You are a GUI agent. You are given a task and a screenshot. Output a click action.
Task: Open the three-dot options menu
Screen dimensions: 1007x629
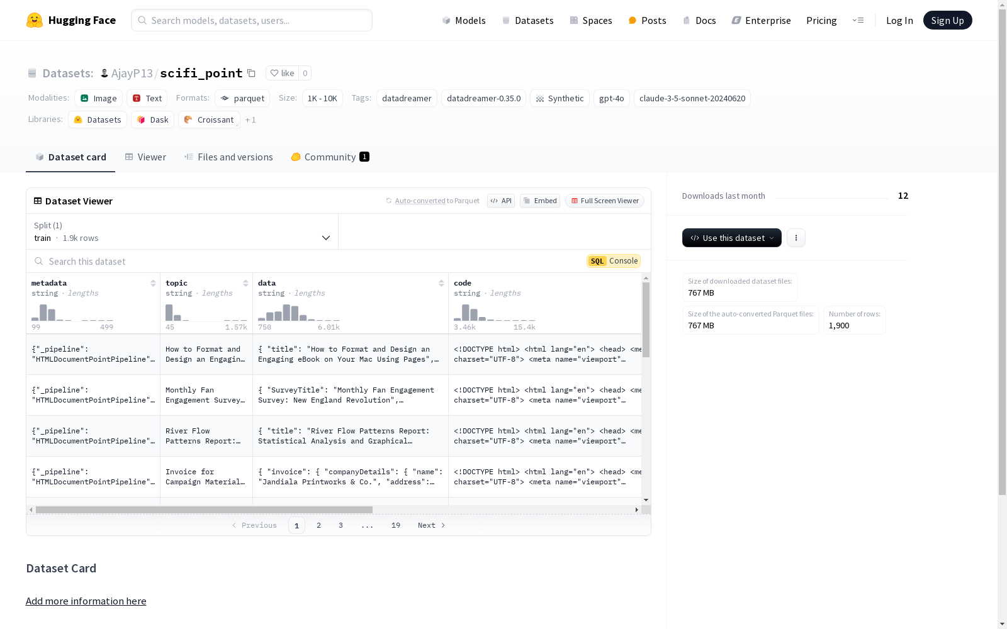(x=796, y=238)
